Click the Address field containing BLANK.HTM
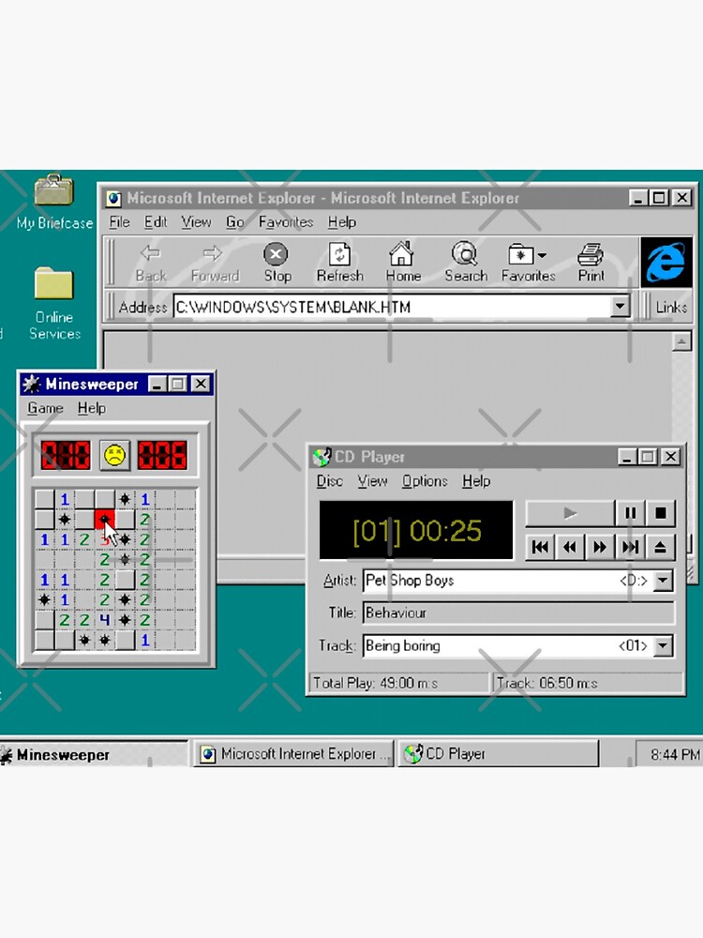Viewport: 703px width, 938px height. pyautogui.click(x=392, y=307)
